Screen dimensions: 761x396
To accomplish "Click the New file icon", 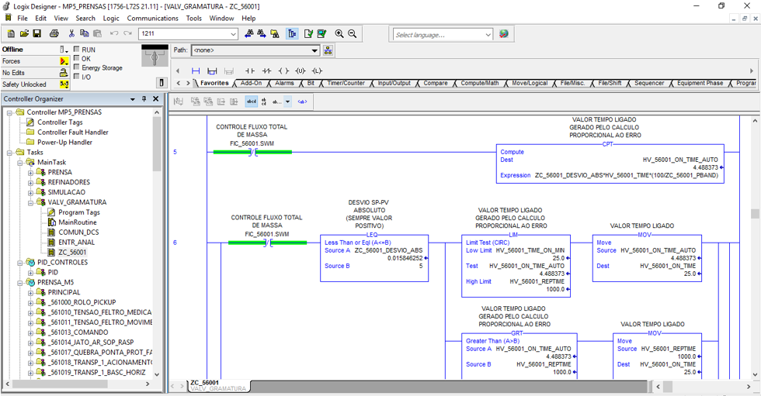I will [11, 33].
